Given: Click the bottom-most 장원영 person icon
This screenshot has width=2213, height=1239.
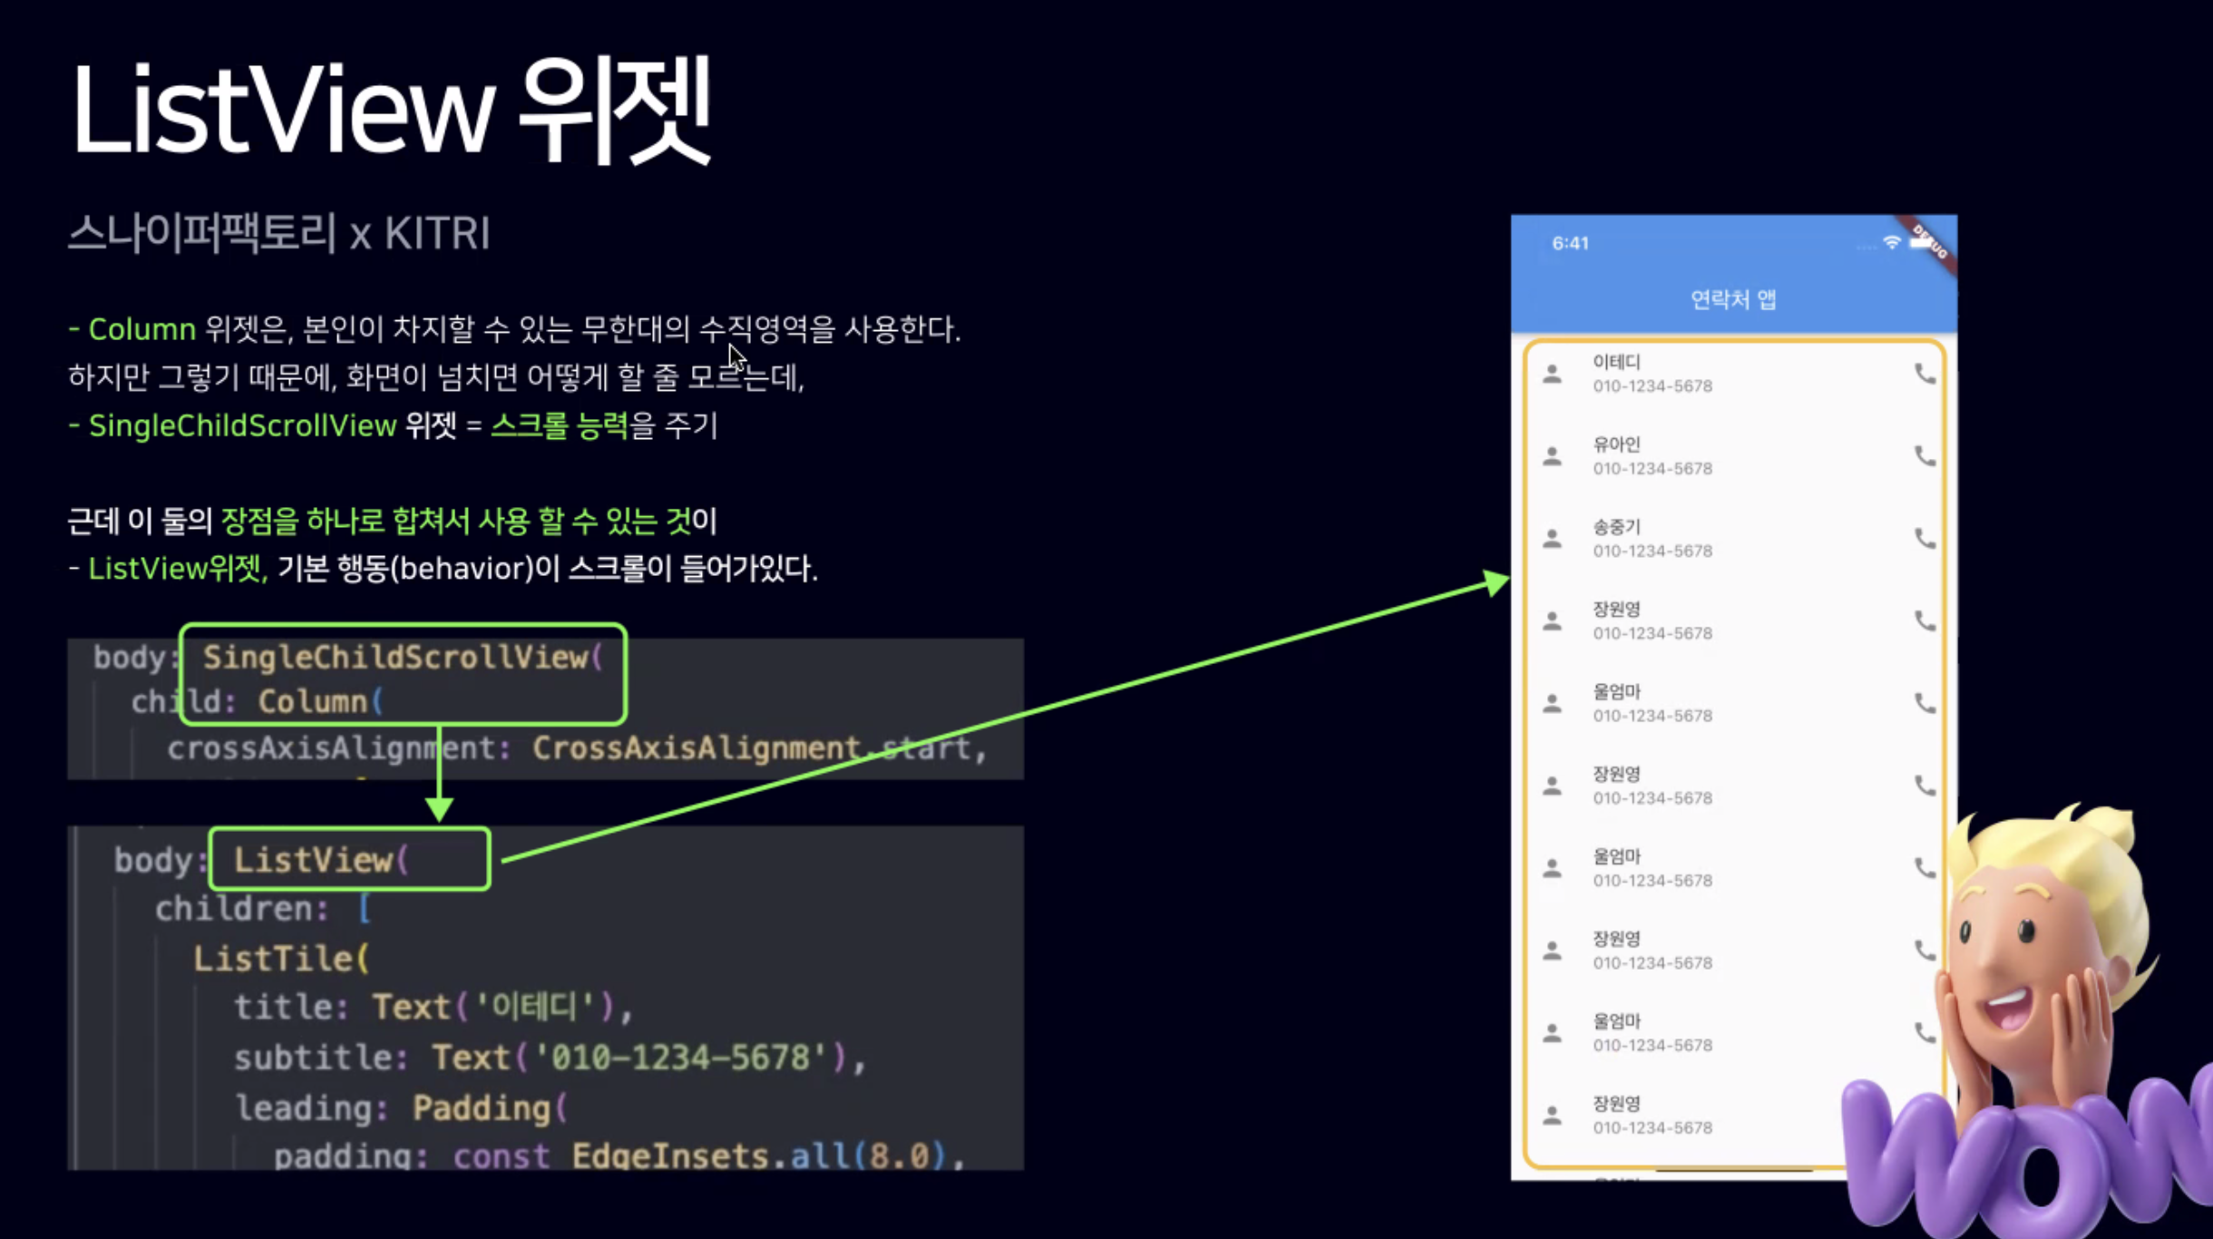Looking at the screenshot, I should tap(1553, 1116).
